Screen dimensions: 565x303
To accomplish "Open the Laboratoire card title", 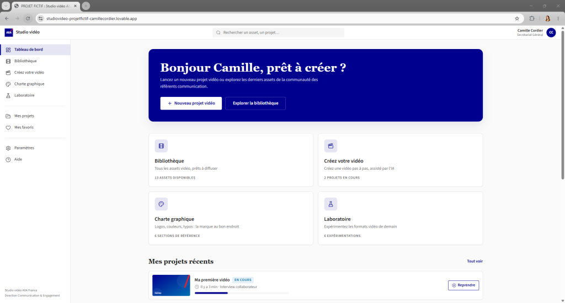I will (337, 219).
